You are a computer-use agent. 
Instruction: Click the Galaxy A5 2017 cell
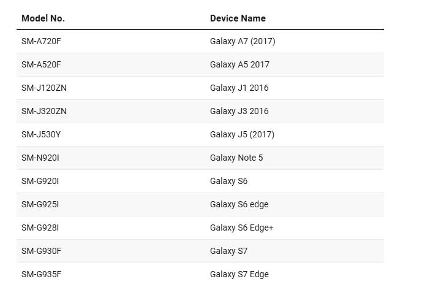point(239,64)
